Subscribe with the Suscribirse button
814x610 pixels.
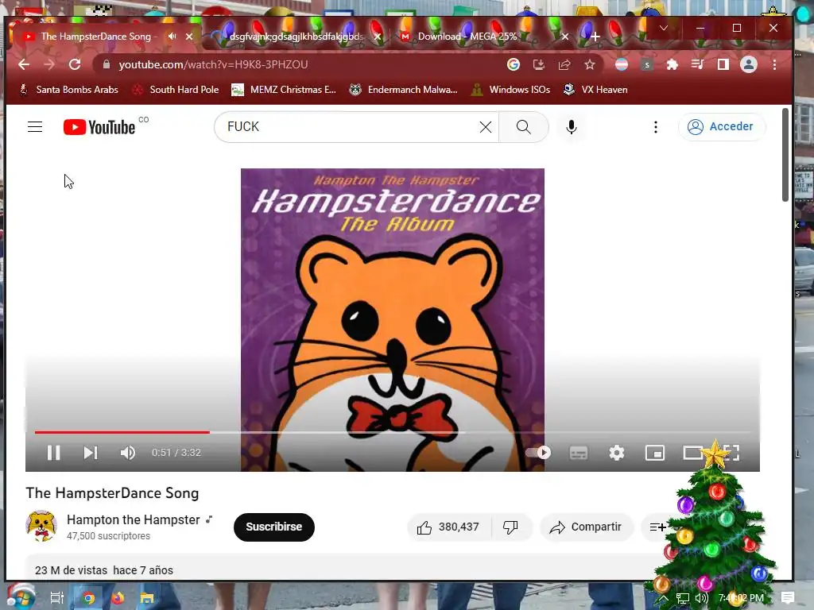273,527
